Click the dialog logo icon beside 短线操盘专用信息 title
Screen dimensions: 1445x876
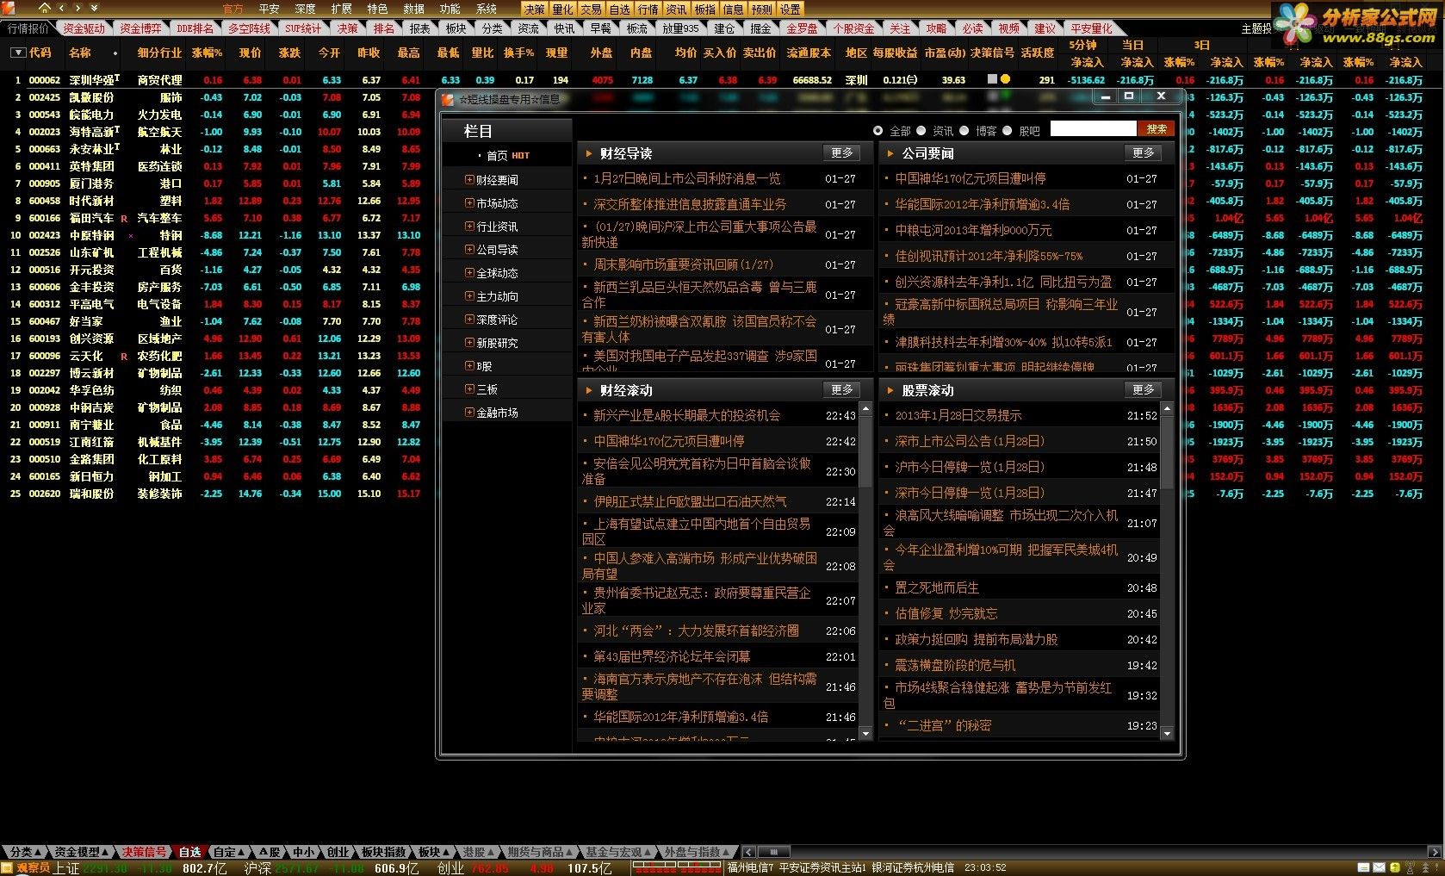(x=447, y=99)
